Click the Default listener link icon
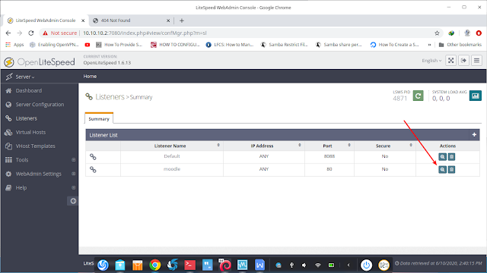Viewport: 487px width, 273px height. [93, 157]
